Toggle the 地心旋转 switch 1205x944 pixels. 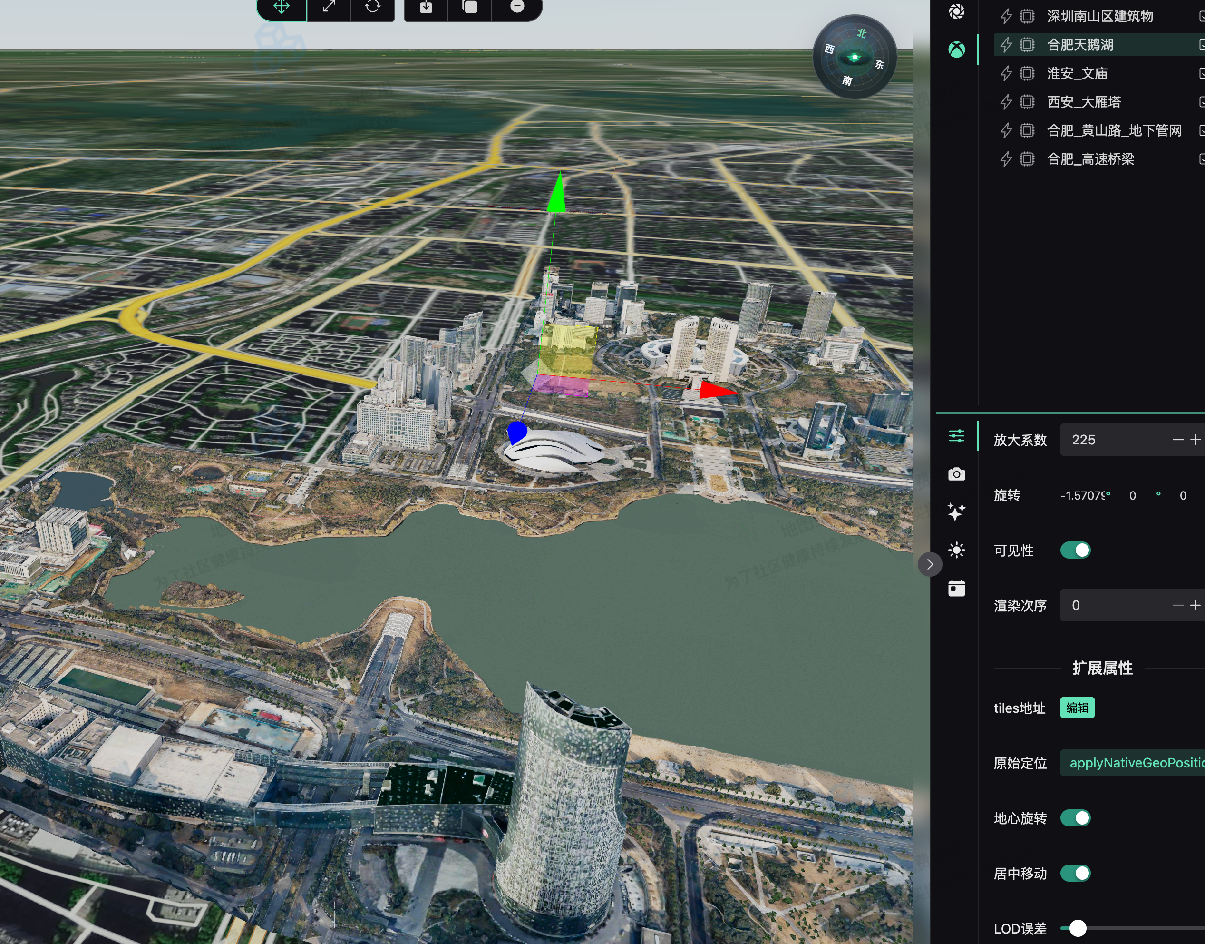click(1075, 818)
